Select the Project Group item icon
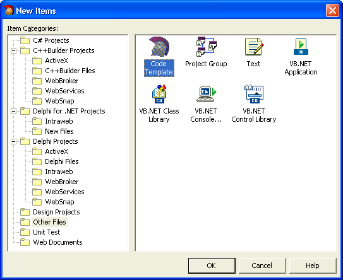343x280 pixels. (x=207, y=47)
